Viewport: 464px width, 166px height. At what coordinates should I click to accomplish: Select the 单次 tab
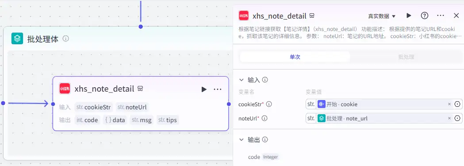[x=295, y=57]
